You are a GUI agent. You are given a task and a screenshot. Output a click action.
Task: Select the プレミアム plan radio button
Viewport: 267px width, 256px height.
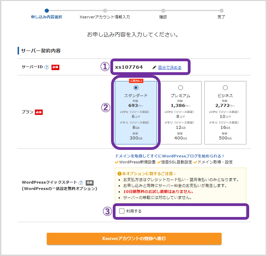(x=181, y=88)
